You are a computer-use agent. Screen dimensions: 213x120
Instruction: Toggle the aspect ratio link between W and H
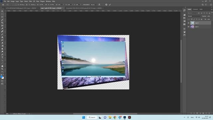46,5
